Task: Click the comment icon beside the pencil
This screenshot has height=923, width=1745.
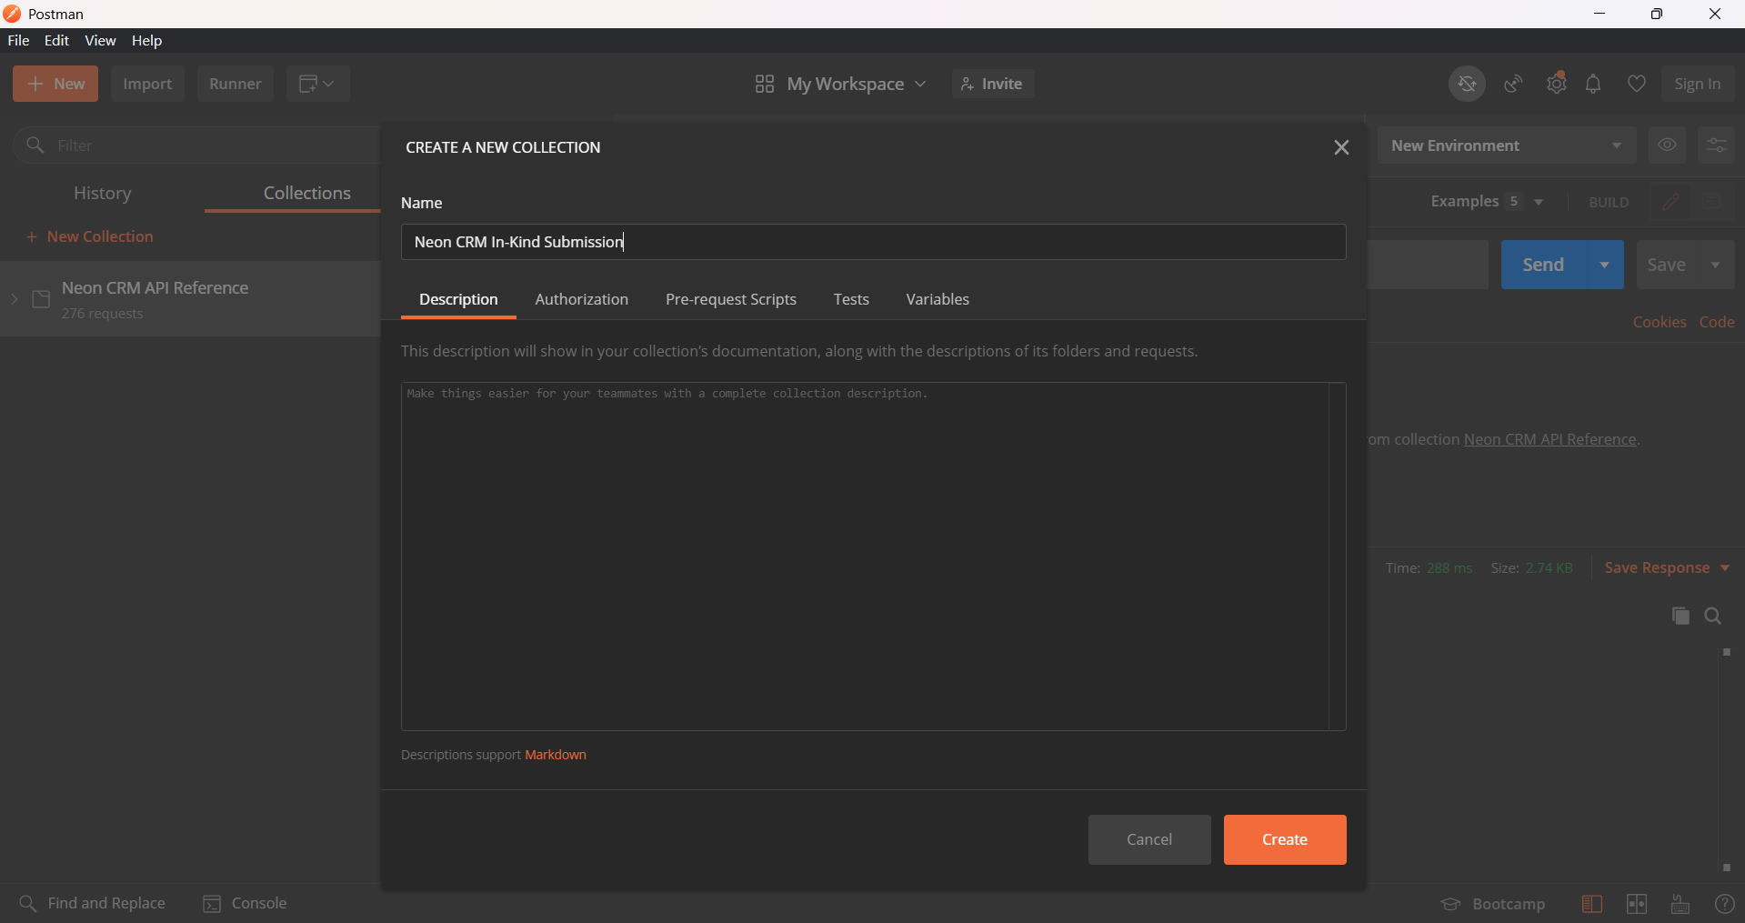Action: [1712, 202]
